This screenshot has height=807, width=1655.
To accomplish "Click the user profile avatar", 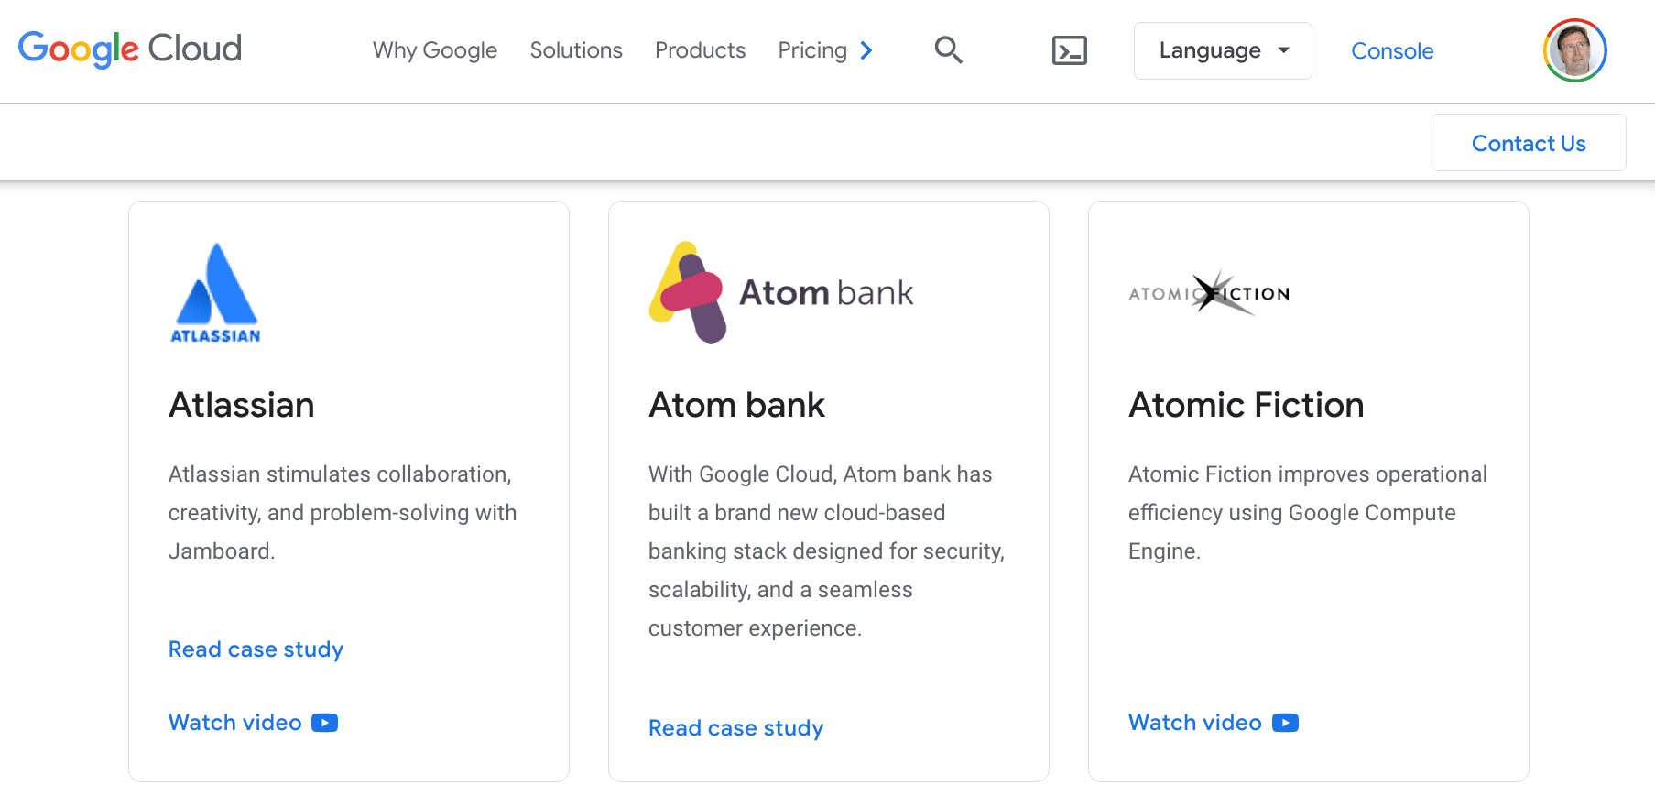I will coord(1574,50).
